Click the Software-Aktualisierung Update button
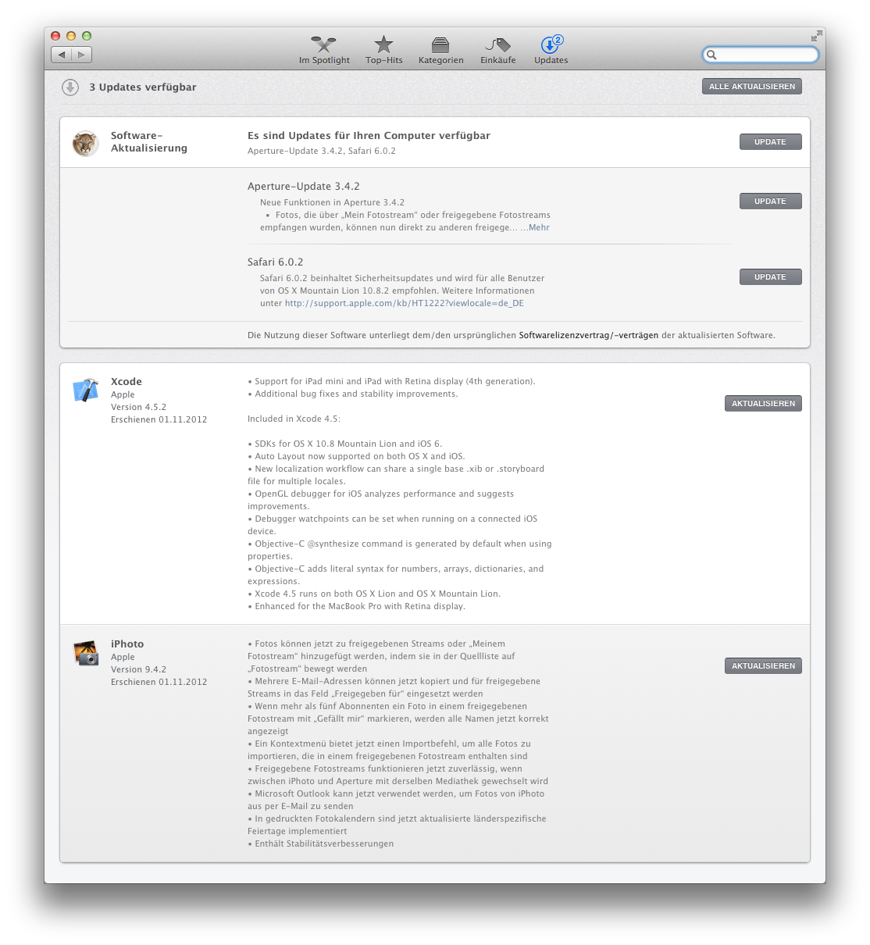The image size is (870, 945). point(771,142)
